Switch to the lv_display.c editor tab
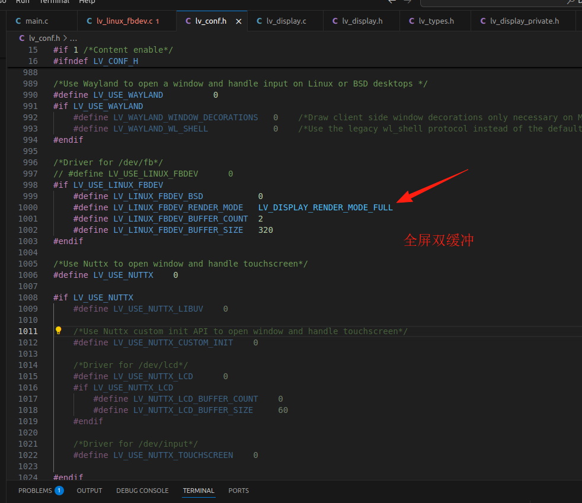Image resolution: width=582 pixels, height=503 pixels. (285, 20)
